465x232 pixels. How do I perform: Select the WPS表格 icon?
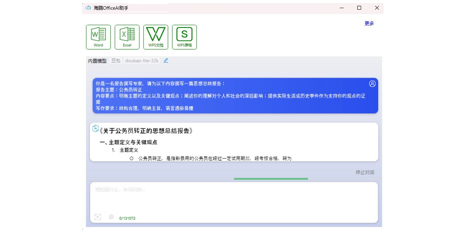(x=184, y=37)
